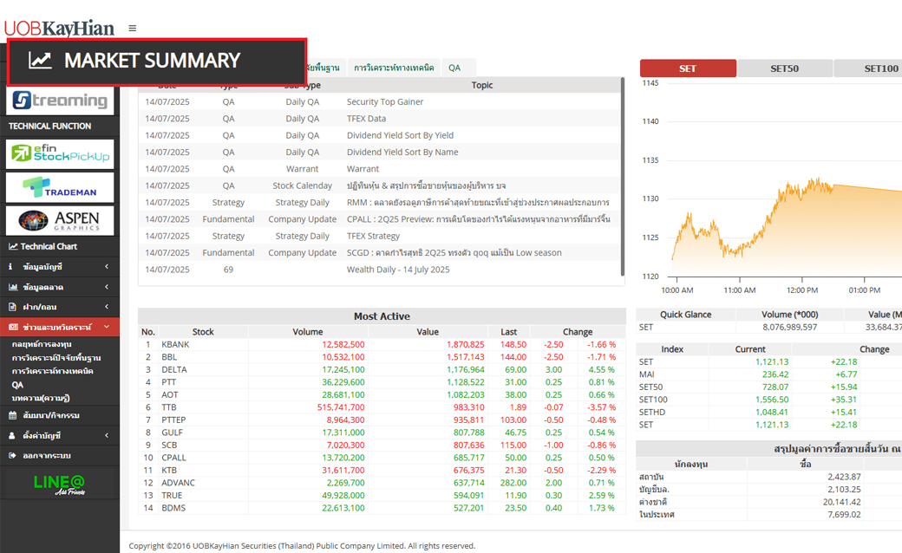902x553 pixels.
Task: Select BDMS in the Most Active table
Action: tap(173, 508)
